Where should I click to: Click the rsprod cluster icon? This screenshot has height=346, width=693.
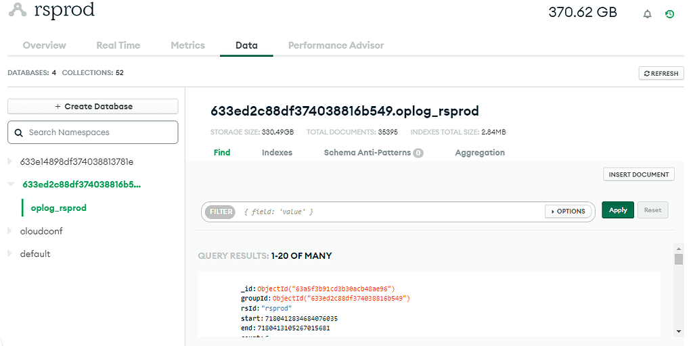coord(17,11)
